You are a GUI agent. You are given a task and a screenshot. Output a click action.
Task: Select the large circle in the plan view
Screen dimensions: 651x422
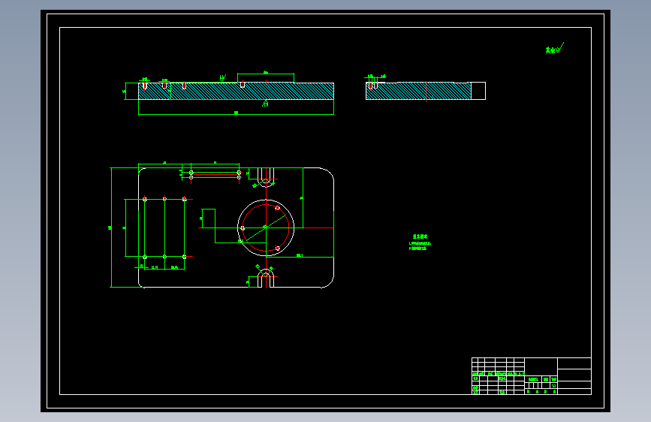tap(266, 228)
